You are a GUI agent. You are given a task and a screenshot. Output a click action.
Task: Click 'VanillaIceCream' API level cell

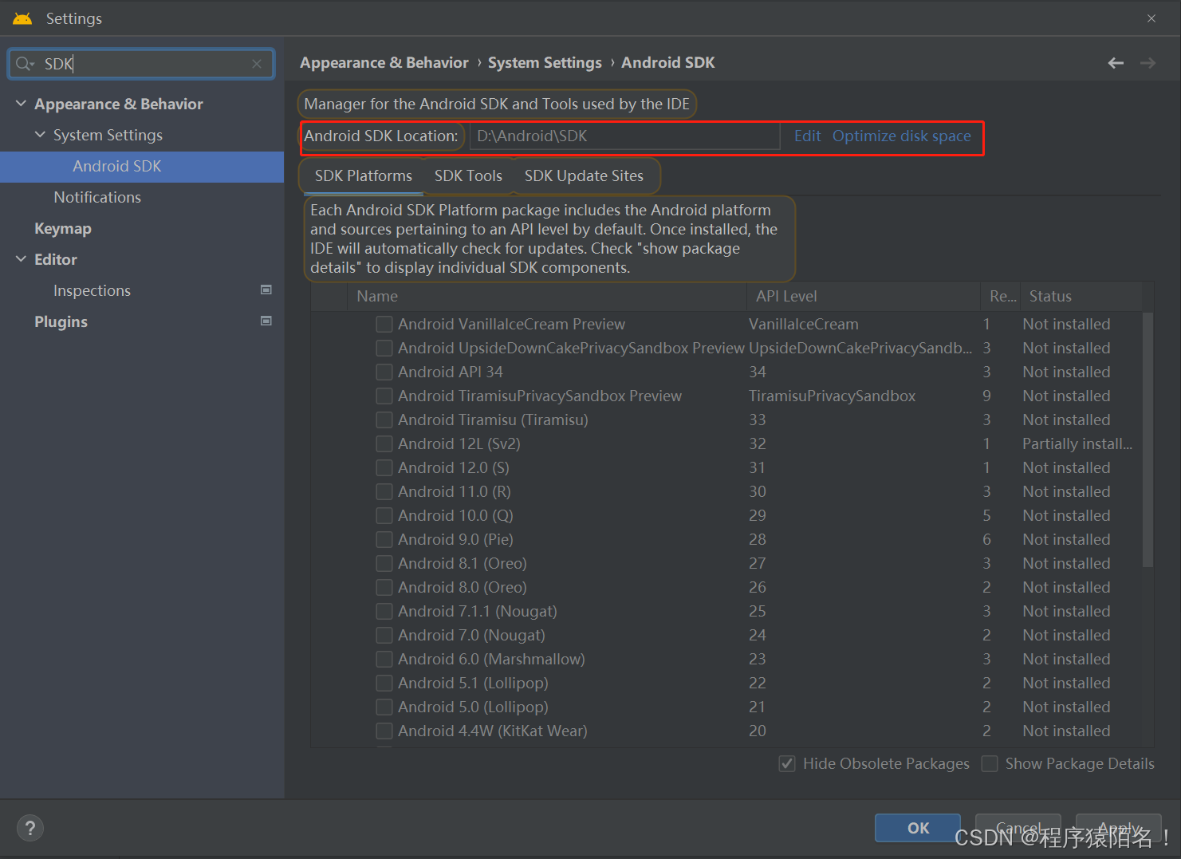[x=804, y=324]
